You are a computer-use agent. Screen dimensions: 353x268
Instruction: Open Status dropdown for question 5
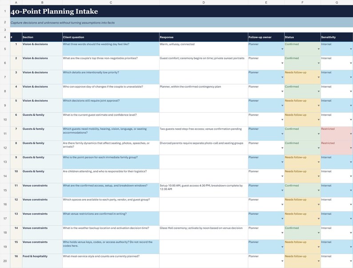[x=319, y=106]
